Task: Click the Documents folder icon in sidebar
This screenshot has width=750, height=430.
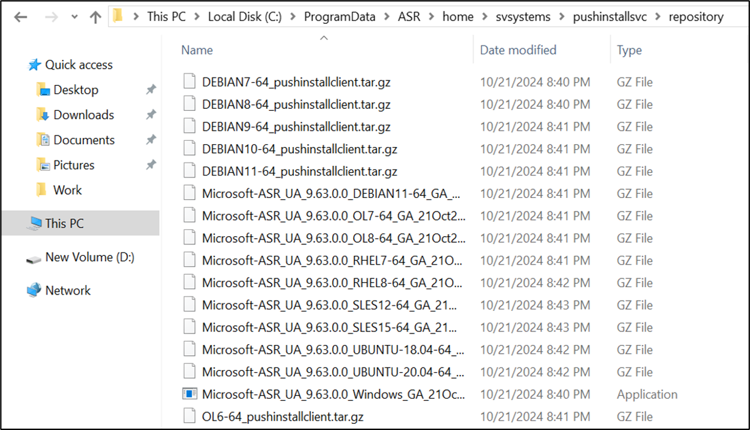Action: [43, 139]
